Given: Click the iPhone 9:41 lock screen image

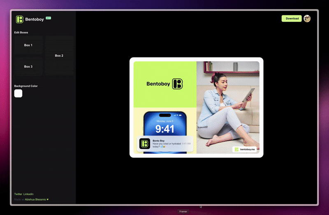Looking at the screenshot, I should coord(164,123).
